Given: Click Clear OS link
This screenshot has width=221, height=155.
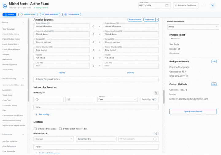Looking at the screenshot, I should pyautogui.click(x=130, y=73).
